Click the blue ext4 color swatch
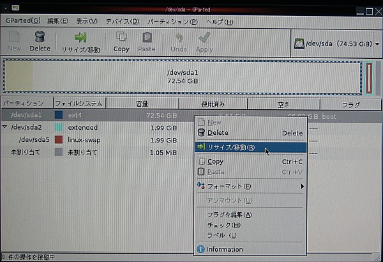The width and height of the screenshot is (383, 262). click(x=58, y=115)
